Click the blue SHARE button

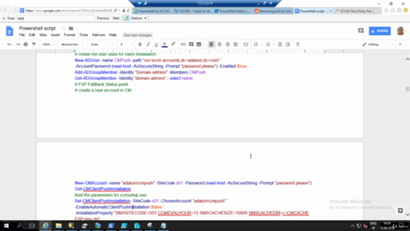click(380, 31)
